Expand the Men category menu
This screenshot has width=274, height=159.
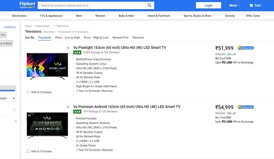pyautogui.click(x=80, y=16)
